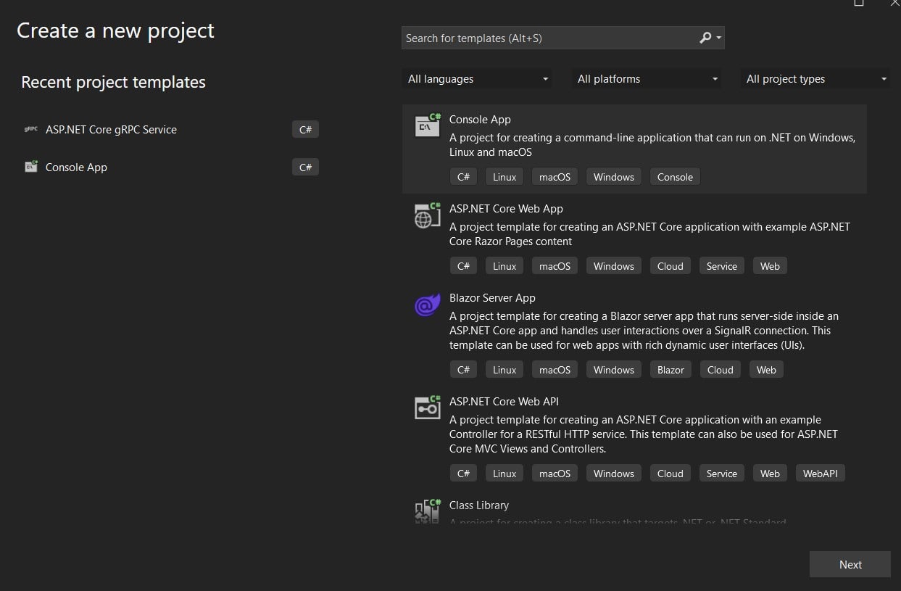
Task: Click the recent Console App icon
Action: (30, 167)
